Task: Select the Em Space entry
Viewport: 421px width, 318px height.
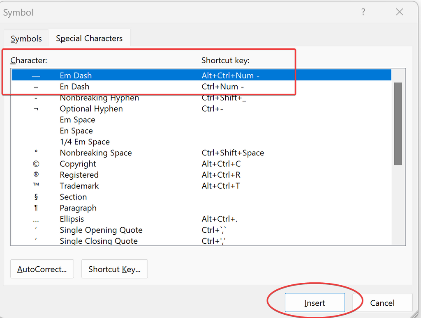Action: pos(77,120)
